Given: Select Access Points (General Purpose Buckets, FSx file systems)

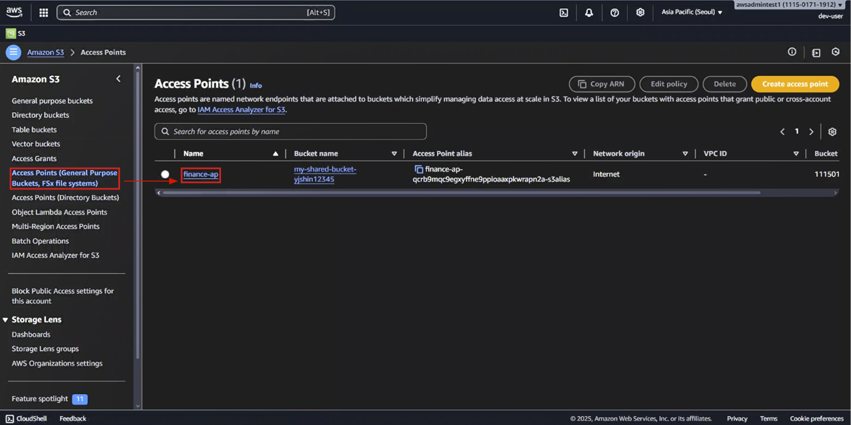Looking at the screenshot, I should click(65, 178).
